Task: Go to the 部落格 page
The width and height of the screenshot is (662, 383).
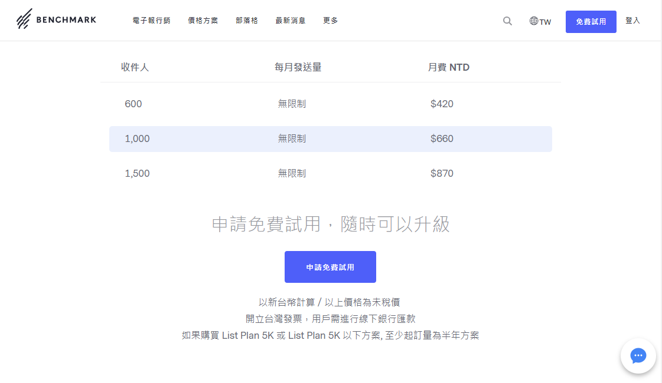Action: (247, 21)
